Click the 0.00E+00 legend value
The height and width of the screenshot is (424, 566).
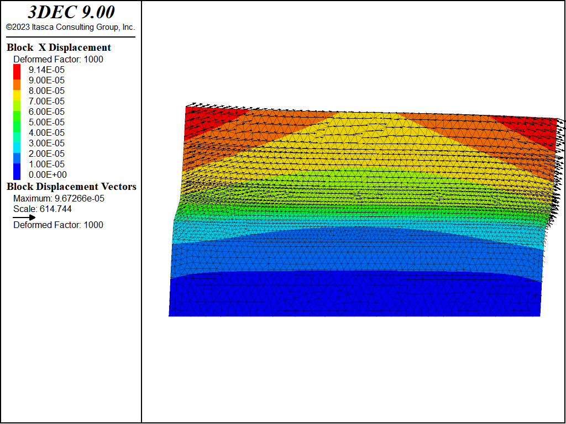[x=48, y=174]
